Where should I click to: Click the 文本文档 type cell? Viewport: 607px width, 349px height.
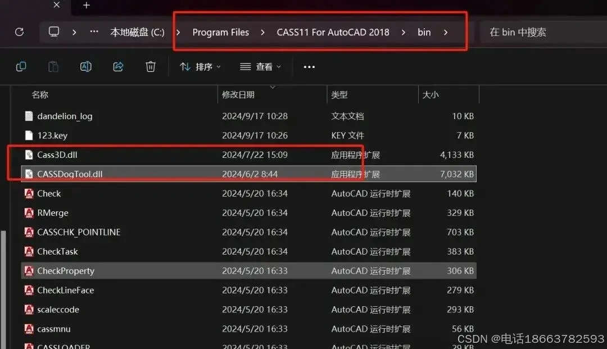[x=348, y=116]
